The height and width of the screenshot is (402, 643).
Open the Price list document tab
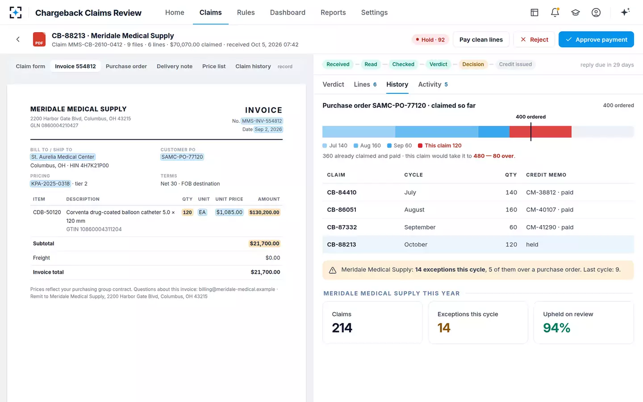pyautogui.click(x=214, y=66)
